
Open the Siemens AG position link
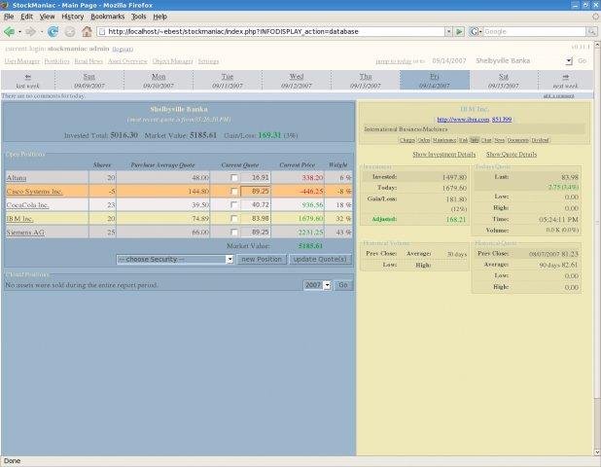click(25, 233)
